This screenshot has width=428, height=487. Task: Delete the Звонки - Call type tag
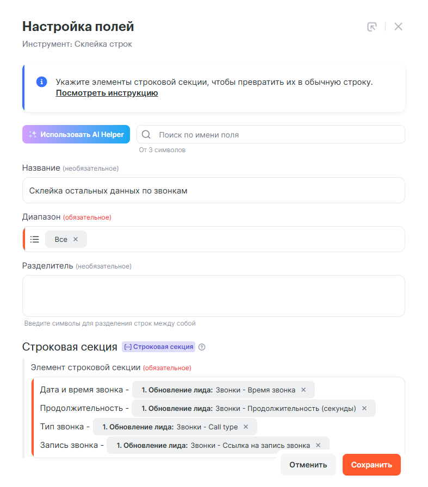click(x=246, y=427)
